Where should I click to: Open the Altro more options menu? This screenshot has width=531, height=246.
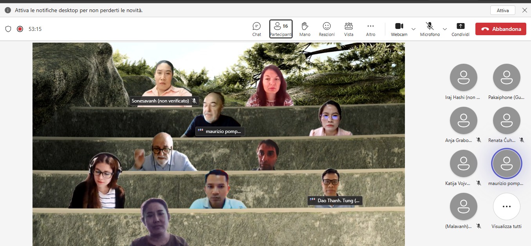(x=370, y=29)
